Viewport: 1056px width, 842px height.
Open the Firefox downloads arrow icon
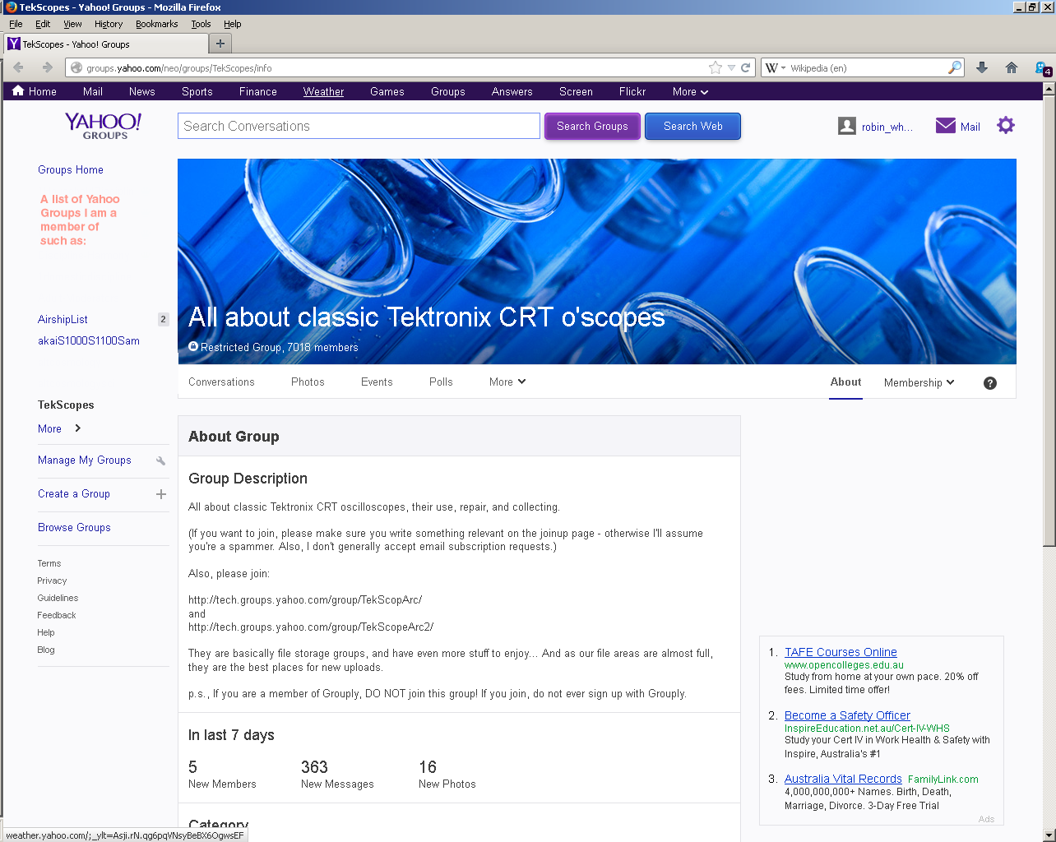(x=982, y=67)
